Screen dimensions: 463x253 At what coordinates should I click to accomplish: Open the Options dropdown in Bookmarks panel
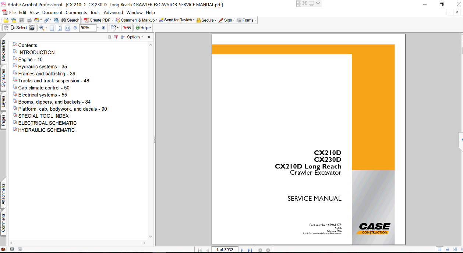135,37
